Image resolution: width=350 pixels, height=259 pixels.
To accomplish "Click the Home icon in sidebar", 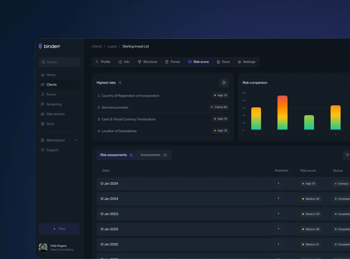I will pos(43,75).
